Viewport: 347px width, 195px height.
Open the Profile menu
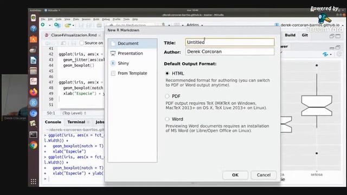click(117, 19)
